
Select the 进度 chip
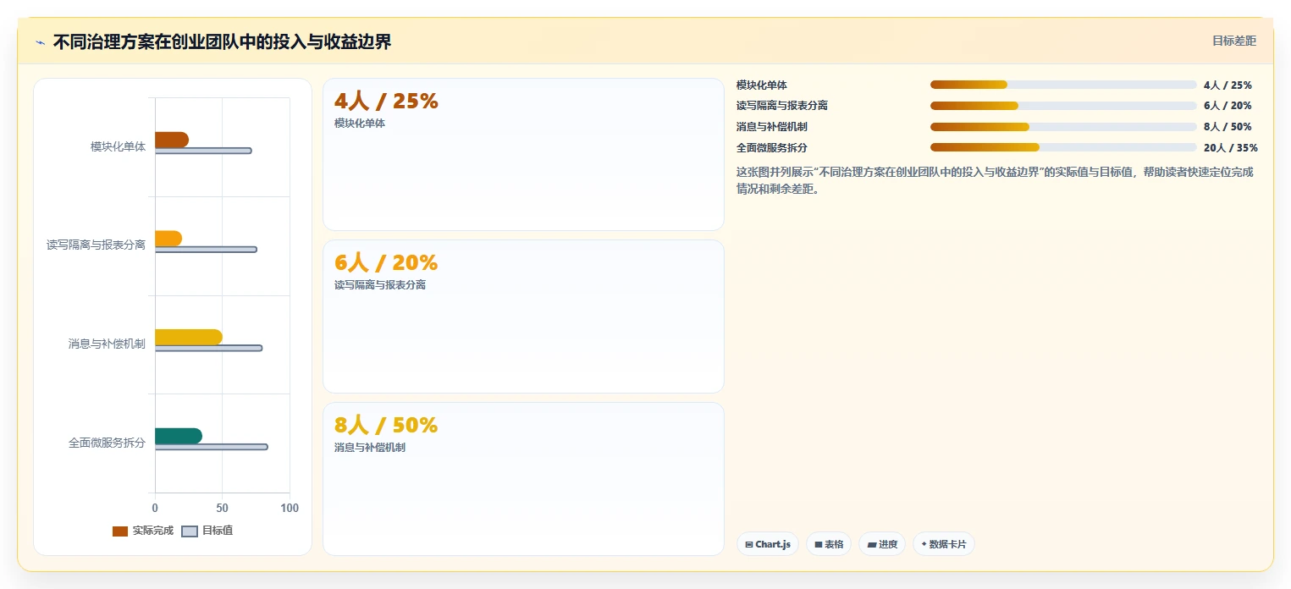click(x=882, y=544)
